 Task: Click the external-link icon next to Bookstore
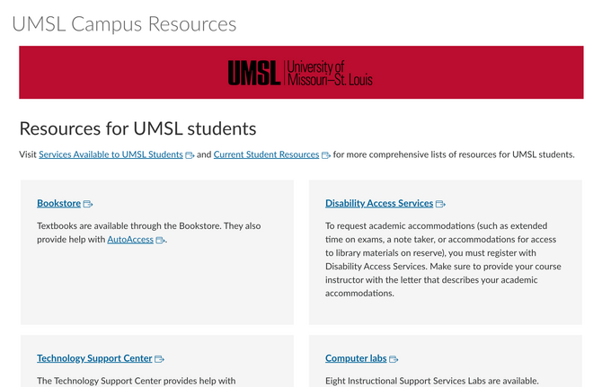pos(88,205)
